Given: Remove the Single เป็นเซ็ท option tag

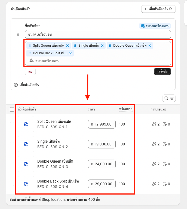Looking at the screenshot, I should pyautogui.click(x=102, y=46).
